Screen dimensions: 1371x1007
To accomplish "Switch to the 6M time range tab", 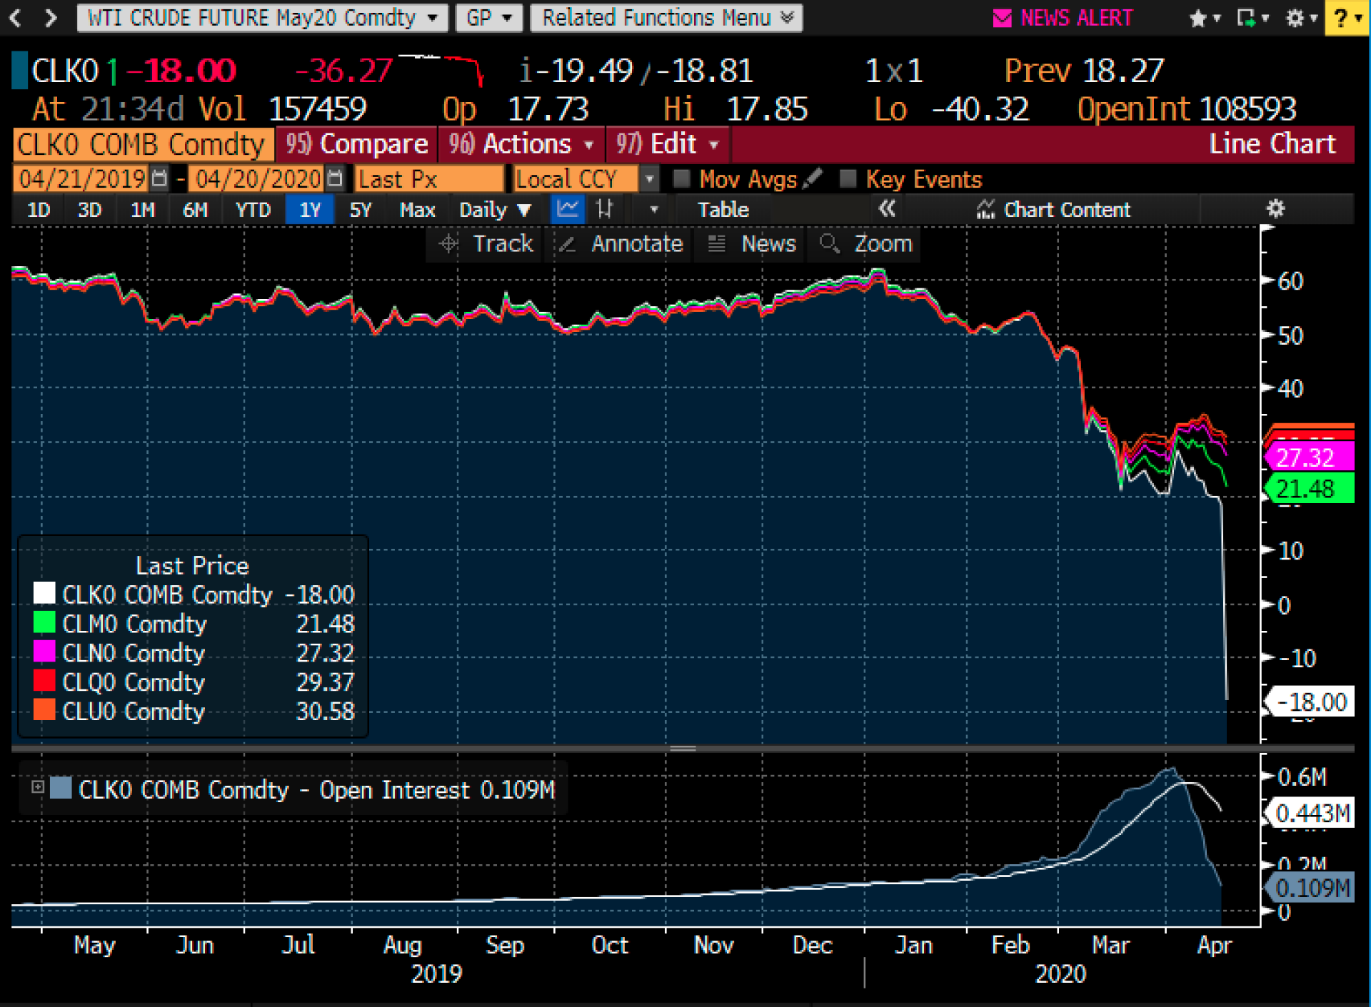I will point(196,209).
